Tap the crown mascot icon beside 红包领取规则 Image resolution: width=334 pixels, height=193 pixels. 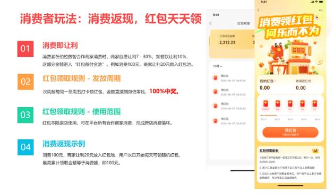coord(315,151)
